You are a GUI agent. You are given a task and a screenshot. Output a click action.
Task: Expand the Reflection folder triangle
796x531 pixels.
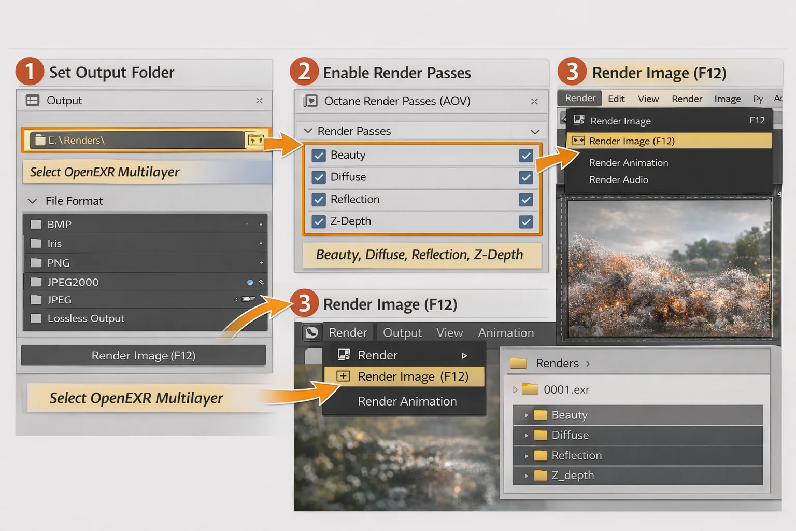[527, 456]
